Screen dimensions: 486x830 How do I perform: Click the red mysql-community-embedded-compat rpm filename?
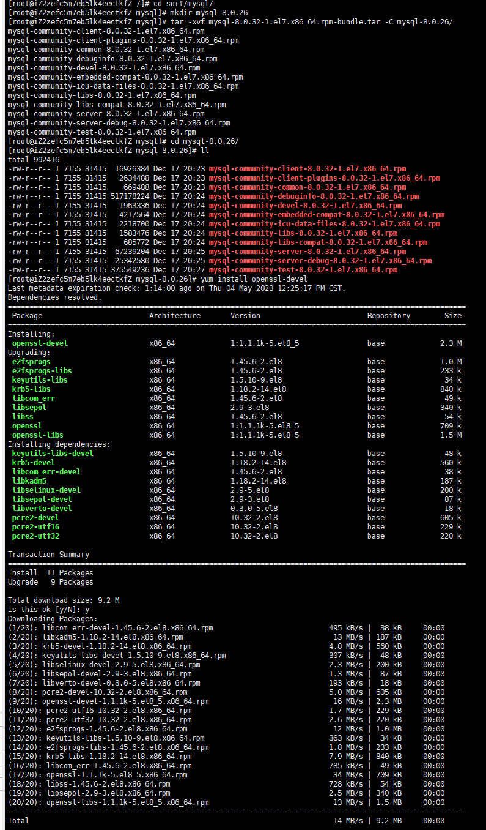coord(326,215)
